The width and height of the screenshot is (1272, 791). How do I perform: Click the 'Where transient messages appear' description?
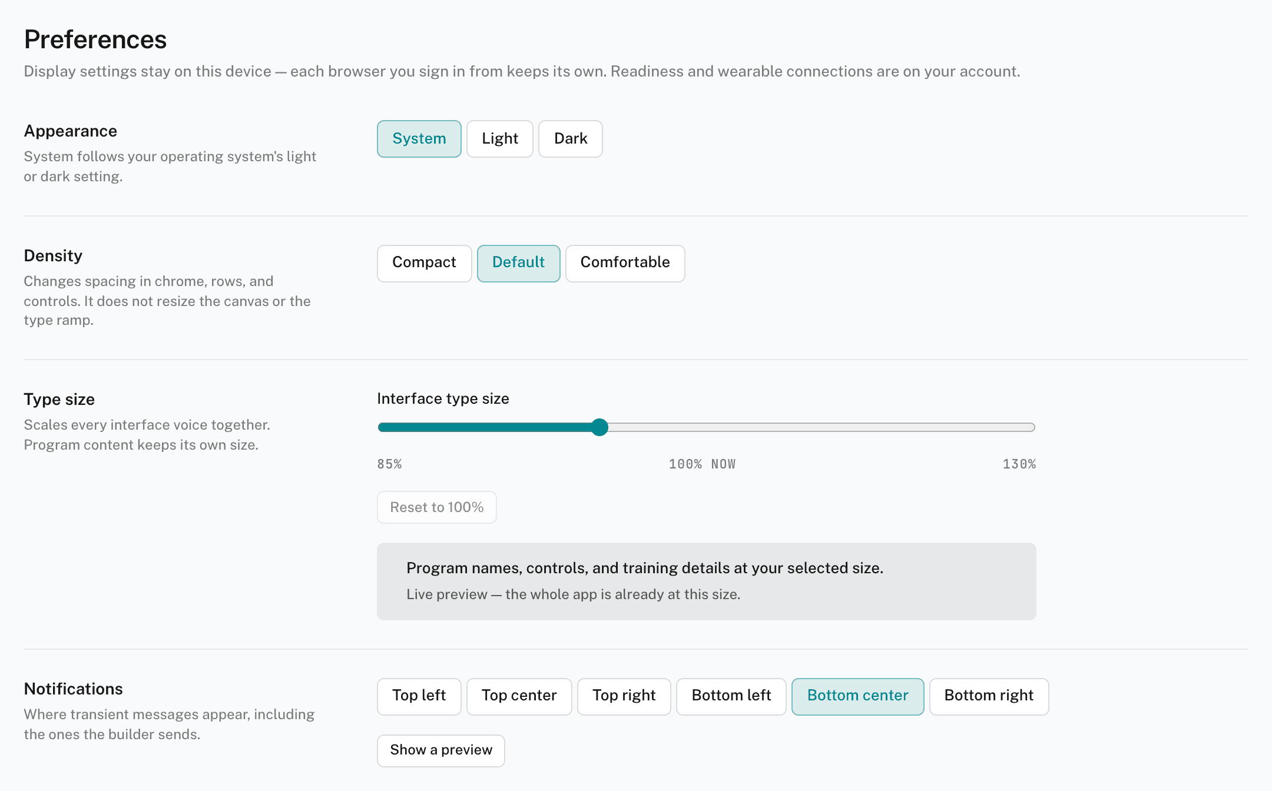pos(169,724)
